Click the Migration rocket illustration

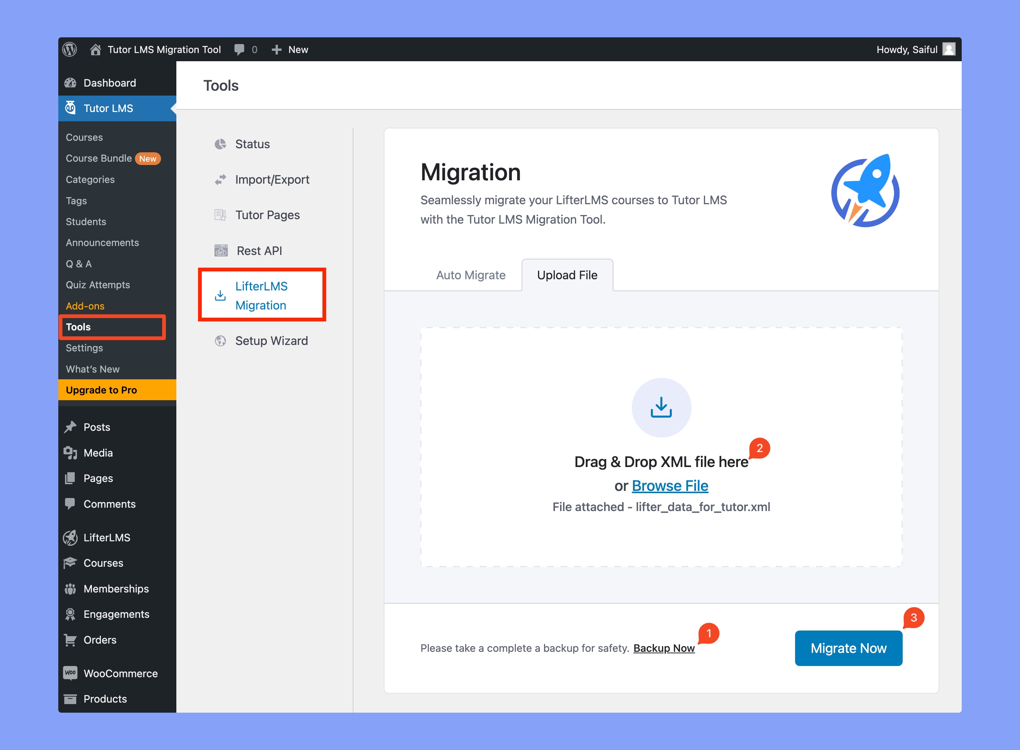865,191
